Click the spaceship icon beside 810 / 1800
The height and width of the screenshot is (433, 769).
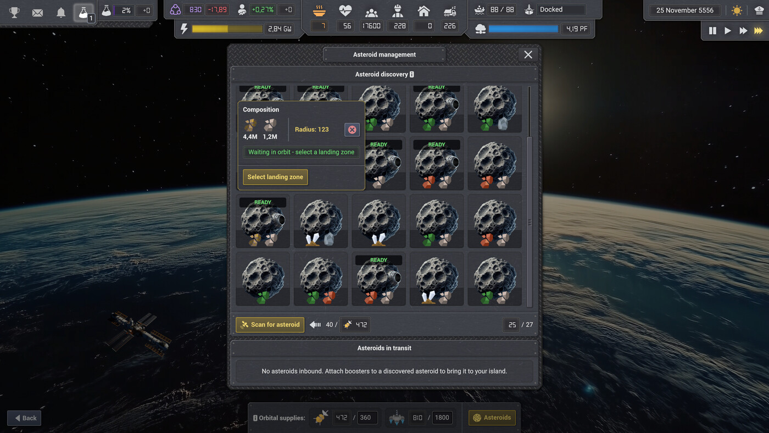pyautogui.click(x=397, y=418)
